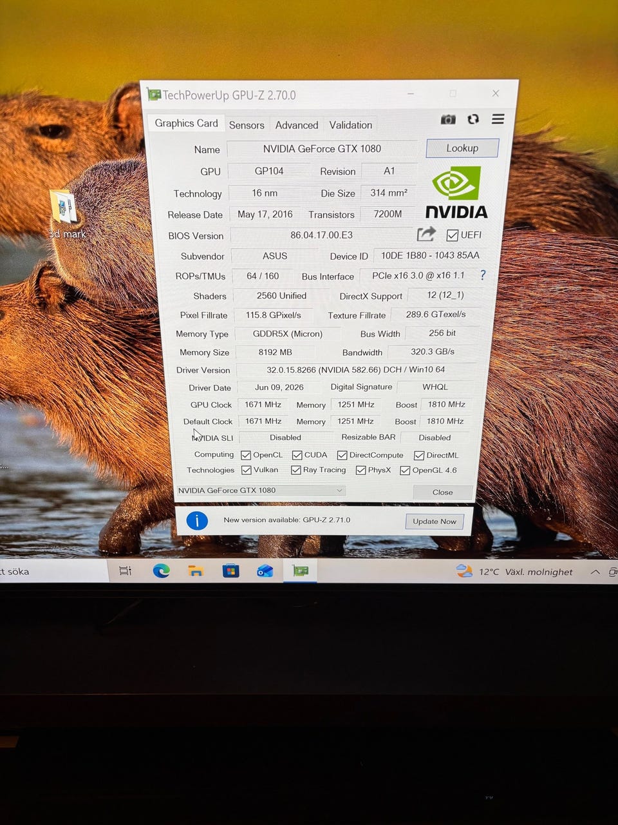
Task: Switch to the Graphics Card tab
Action: [x=187, y=123]
